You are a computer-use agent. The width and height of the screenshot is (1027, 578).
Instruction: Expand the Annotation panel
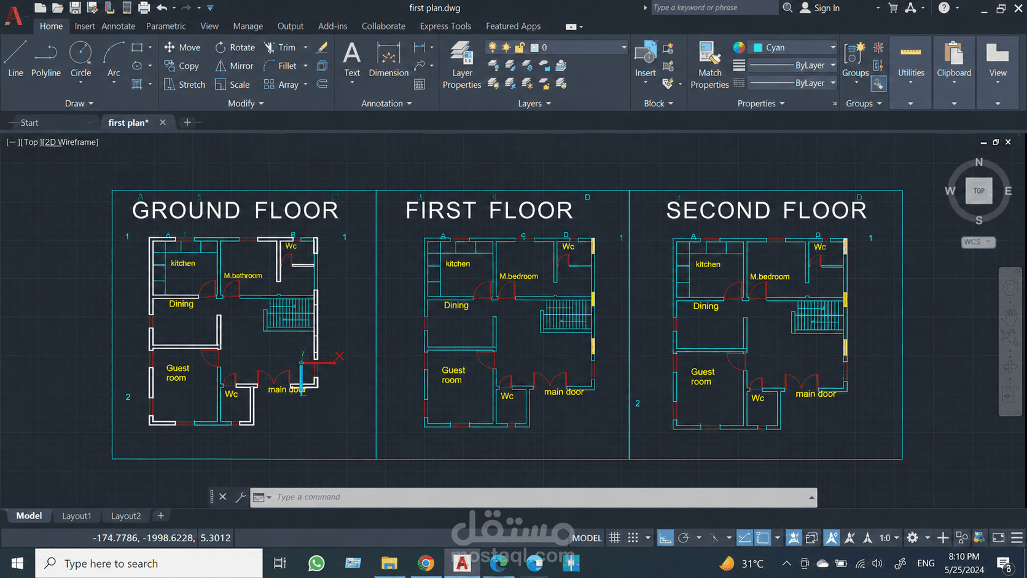tap(386, 103)
